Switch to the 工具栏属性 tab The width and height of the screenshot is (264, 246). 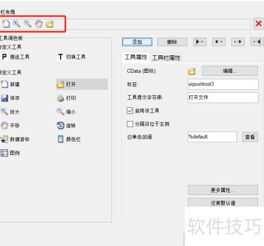(166, 58)
